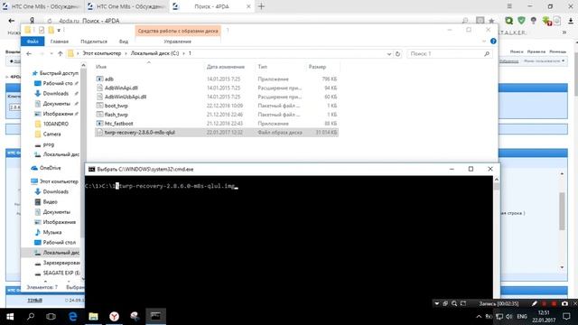Open the prog drive in sidebar
Image resolution: width=578 pixels, height=325 pixels.
point(45,144)
